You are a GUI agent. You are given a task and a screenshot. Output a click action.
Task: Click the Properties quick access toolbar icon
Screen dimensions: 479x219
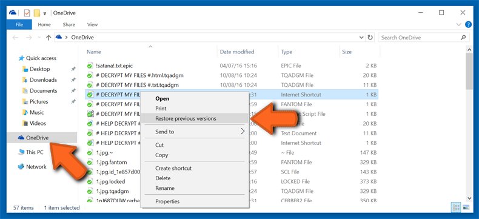[x=27, y=13]
